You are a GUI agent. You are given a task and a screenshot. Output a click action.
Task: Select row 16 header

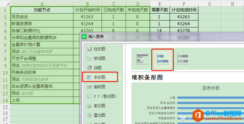pyautogui.click(x=5, y=113)
